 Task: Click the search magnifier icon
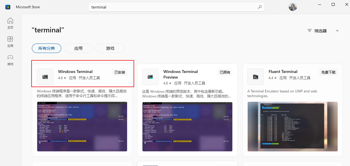point(259,7)
